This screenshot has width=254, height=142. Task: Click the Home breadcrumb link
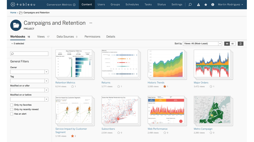[x=13, y=13]
